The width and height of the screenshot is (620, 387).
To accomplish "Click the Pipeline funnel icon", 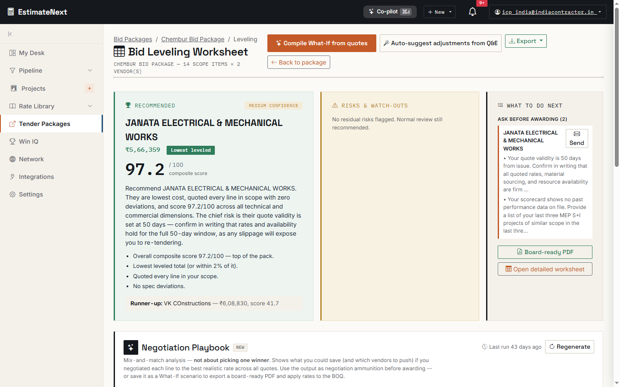I will [x=12, y=71].
